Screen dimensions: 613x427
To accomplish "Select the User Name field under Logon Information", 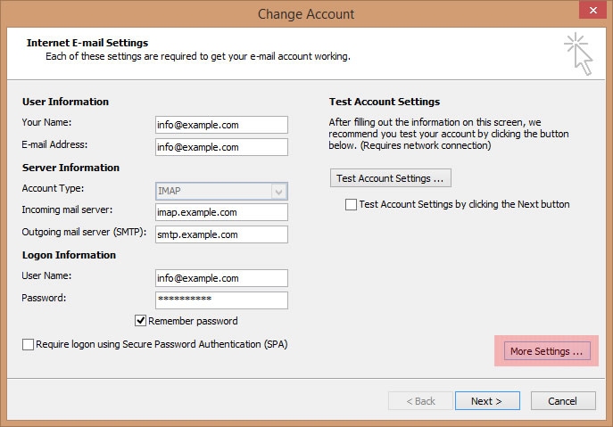I will point(221,278).
